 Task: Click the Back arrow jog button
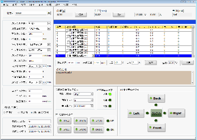tap(156, 98)
